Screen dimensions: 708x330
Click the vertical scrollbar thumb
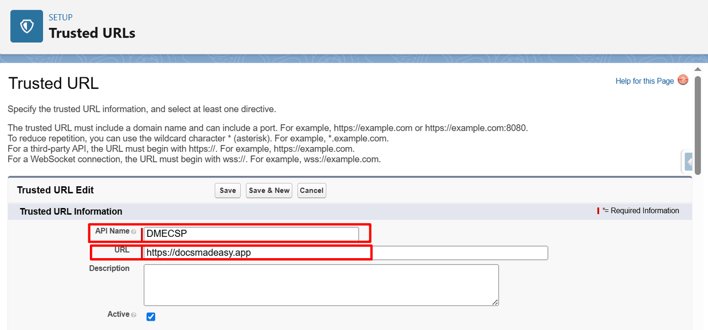[698, 125]
